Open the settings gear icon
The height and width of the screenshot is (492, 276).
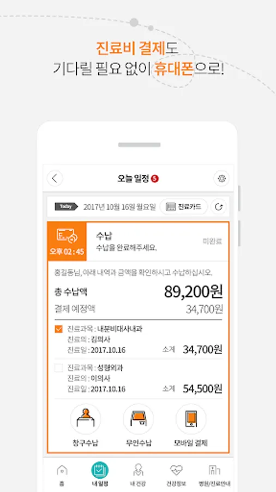[221, 179]
